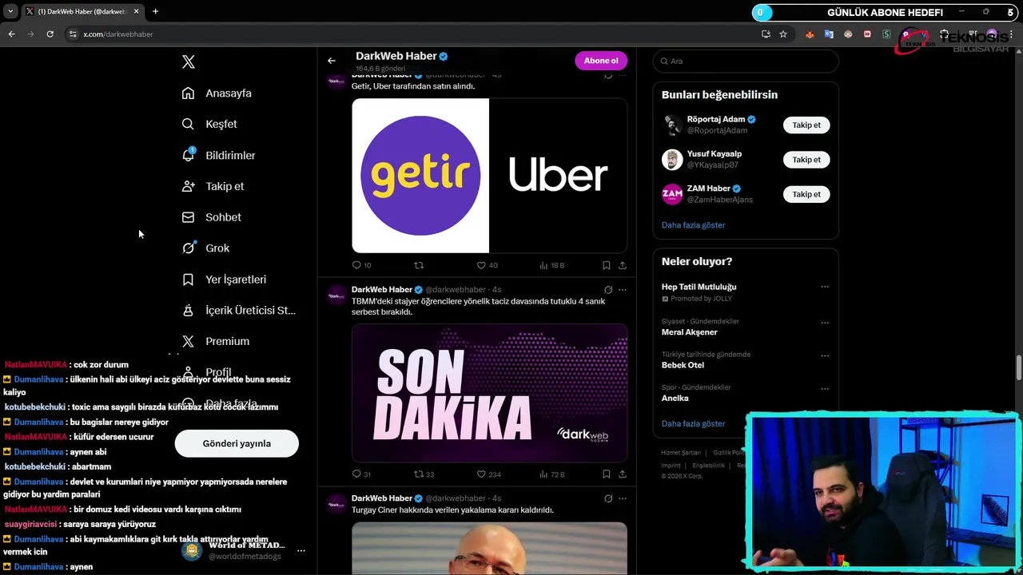
Task: Bookmark this page with the star icon
Action: (x=783, y=34)
